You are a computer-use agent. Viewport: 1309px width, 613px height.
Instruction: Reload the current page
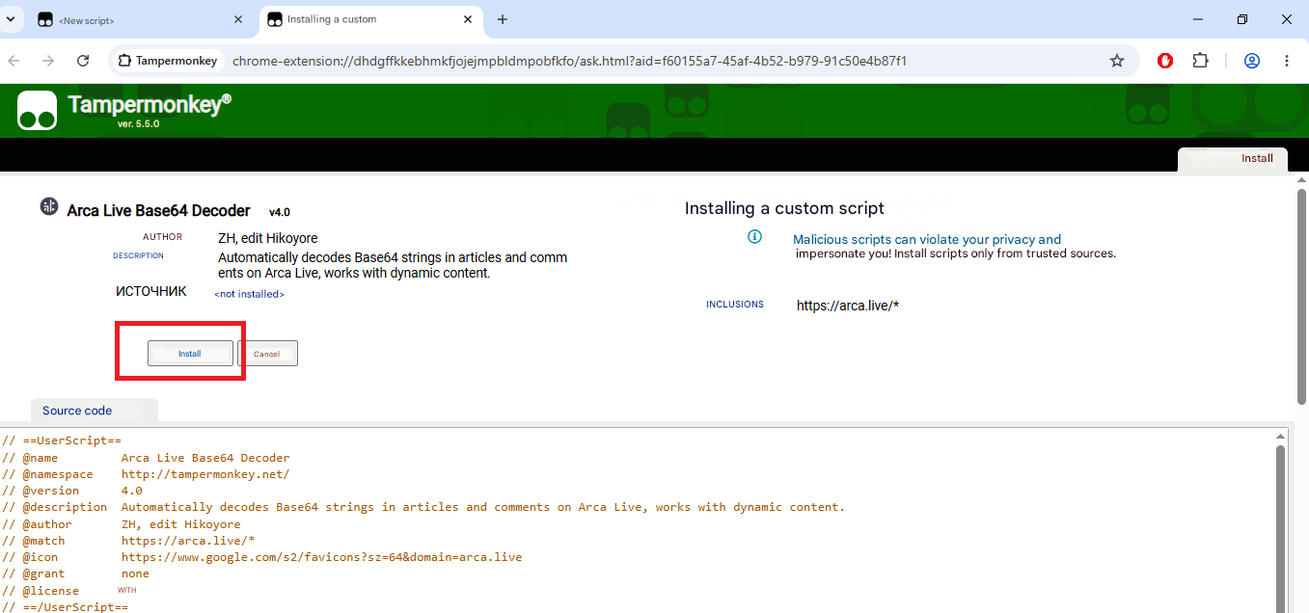pyautogui.click(x=83, y=61)
